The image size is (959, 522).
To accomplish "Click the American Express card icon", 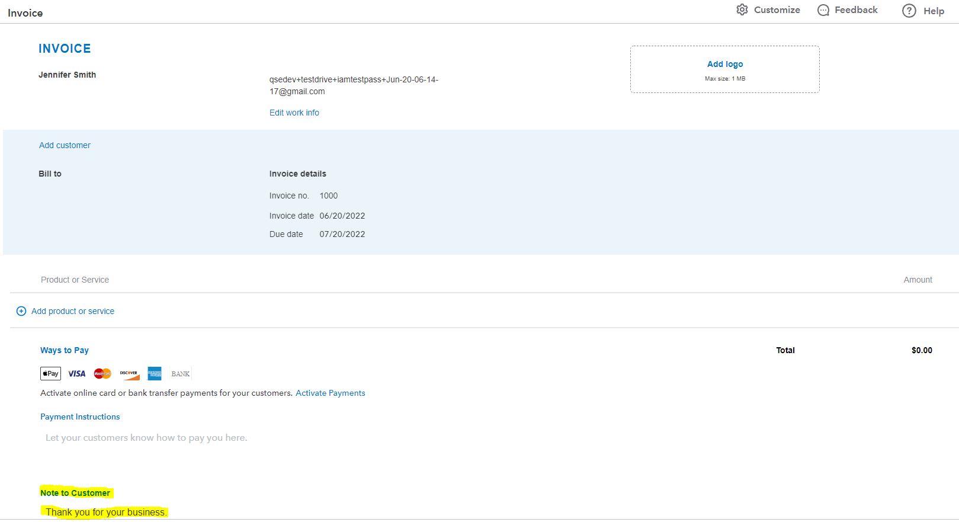I will click(155, 374).
